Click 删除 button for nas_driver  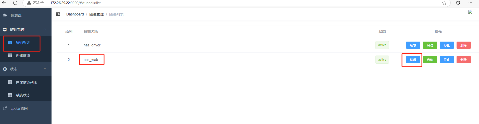coord(463,45)
